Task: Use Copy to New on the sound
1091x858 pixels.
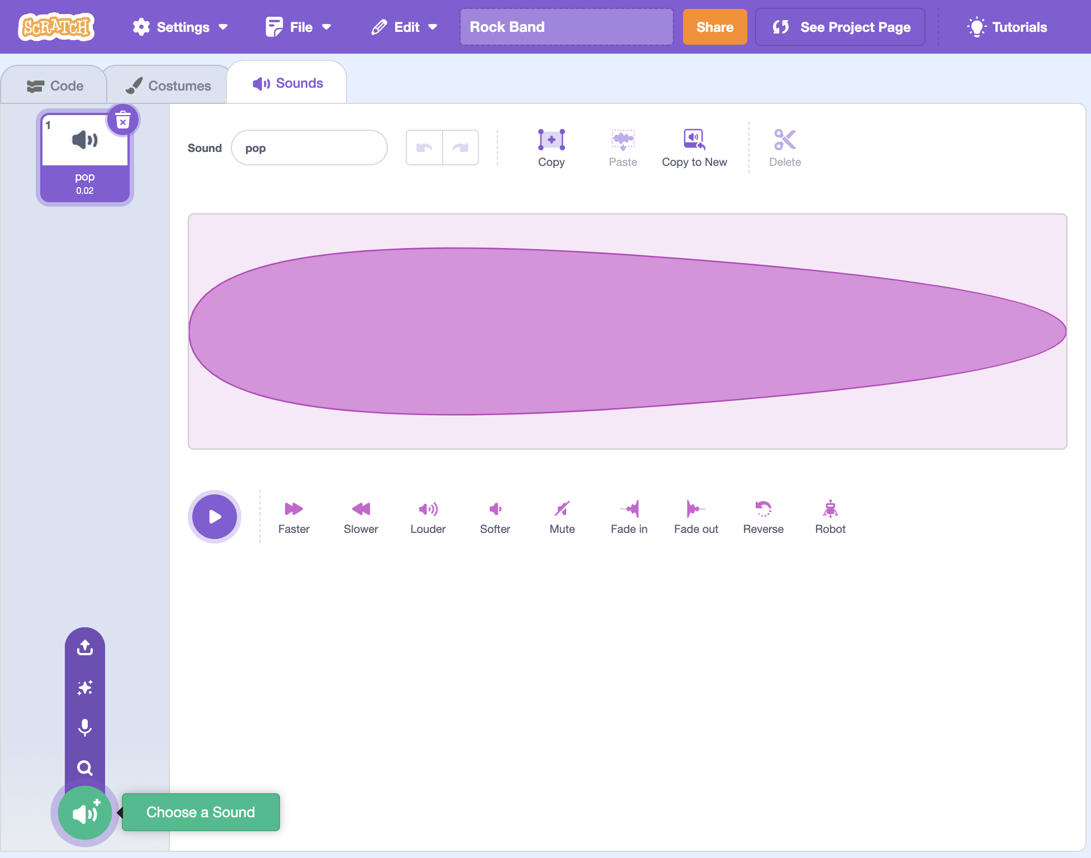Action: [694, 147]
